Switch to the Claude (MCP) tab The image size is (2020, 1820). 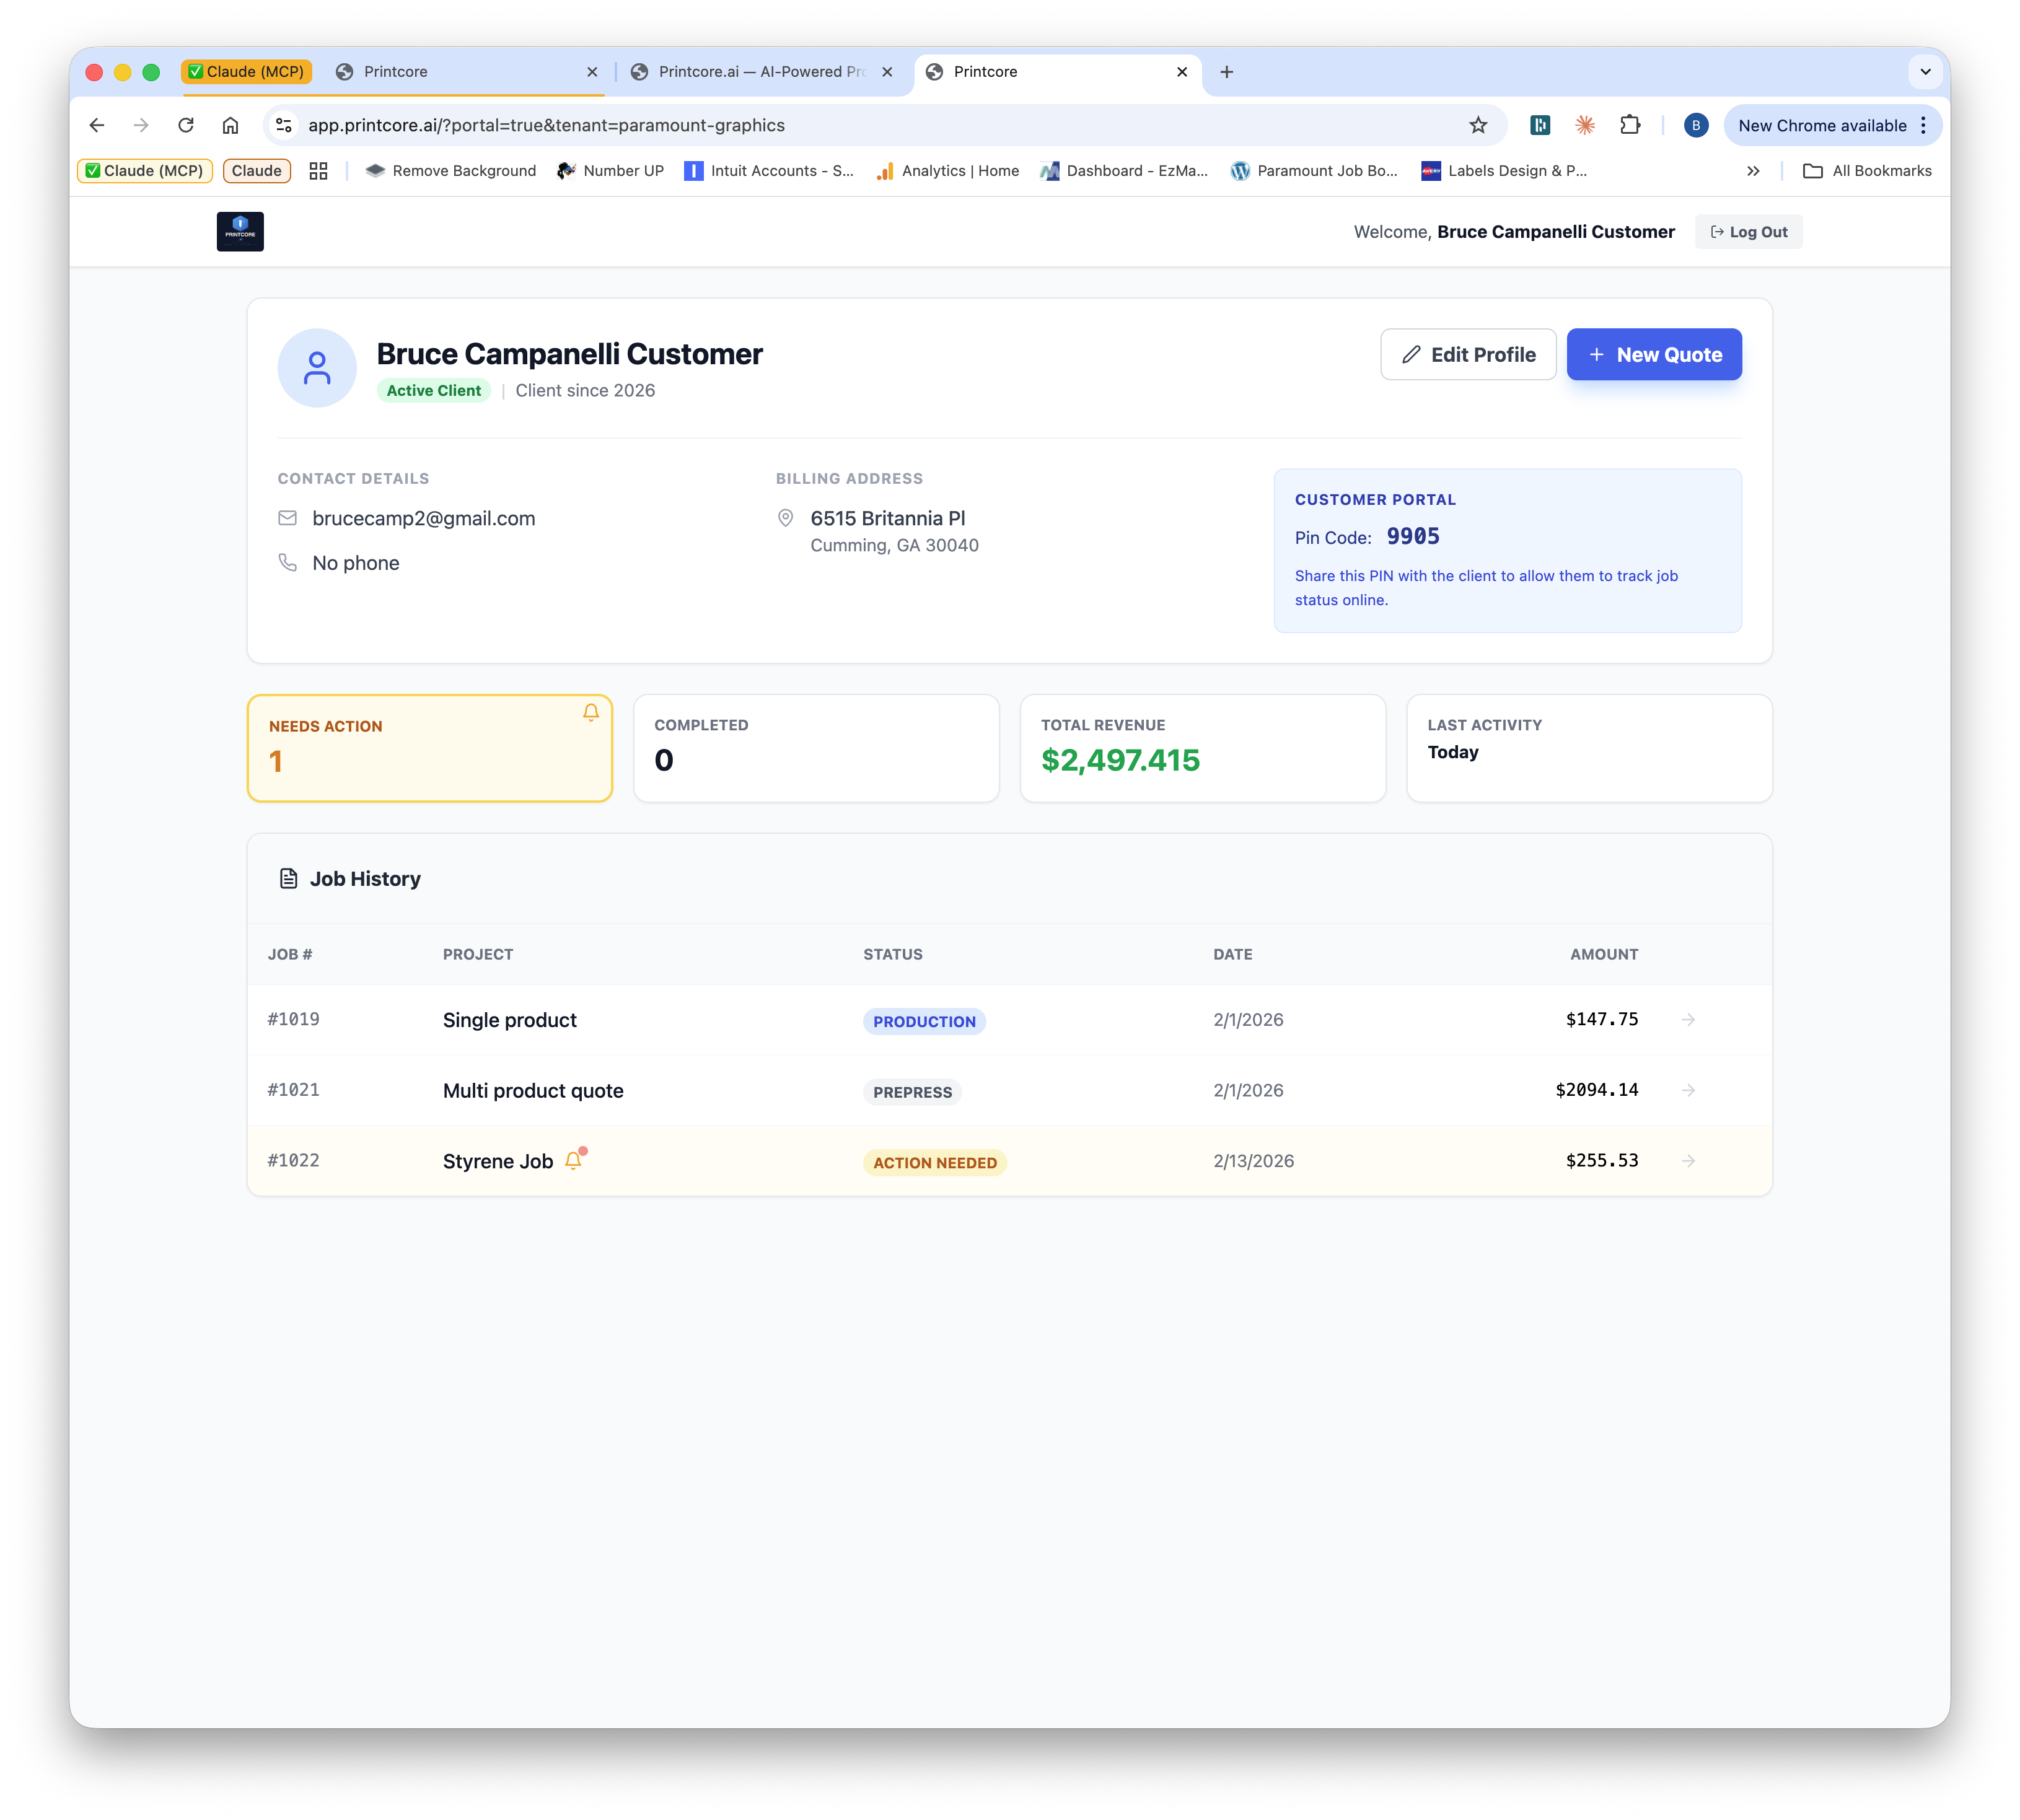pyautogui.click(x=247, y=71)
